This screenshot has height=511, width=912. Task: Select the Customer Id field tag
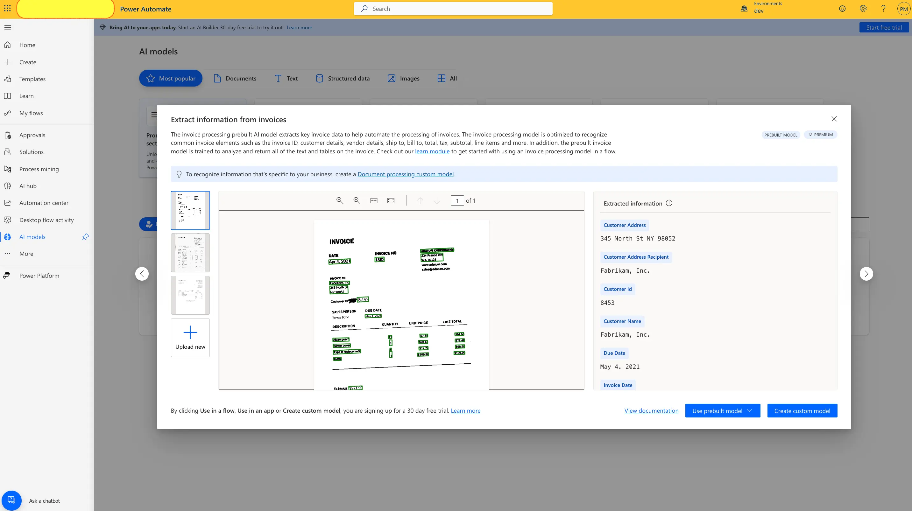coord(618,289)
